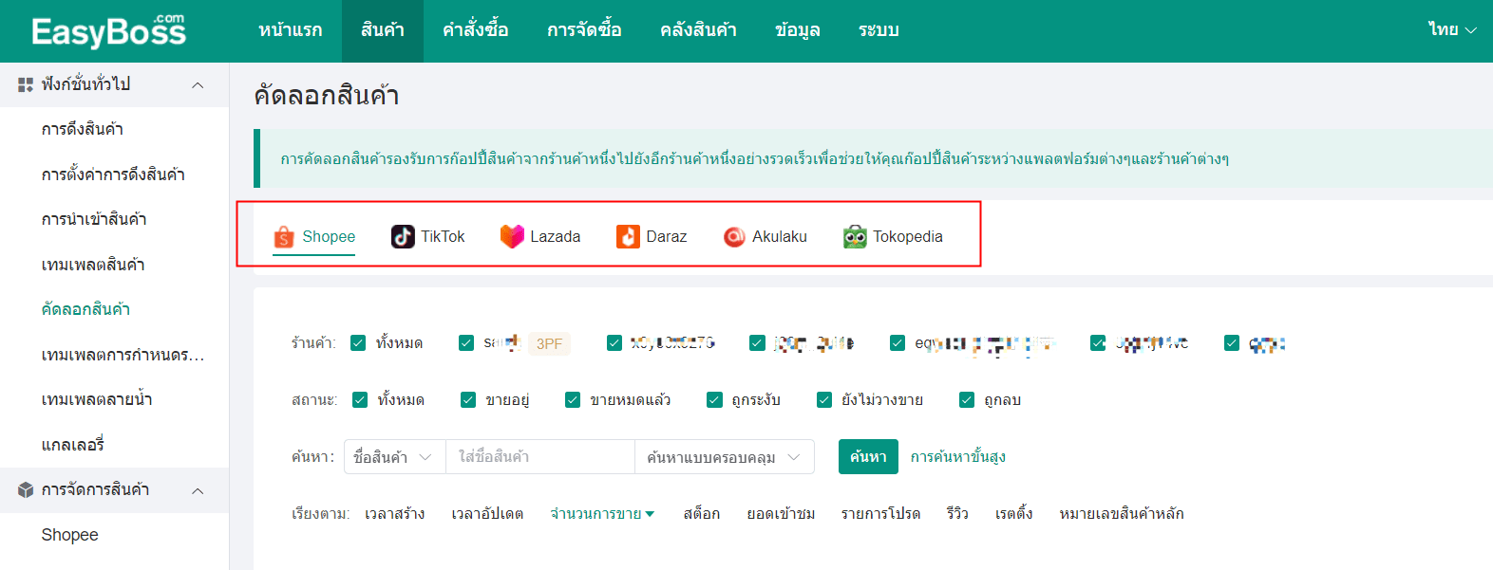This screenshot has width=1493, height=570.
Task: Collapse the การจัดการสินค้า sidebar section
Action: point(198,490)
